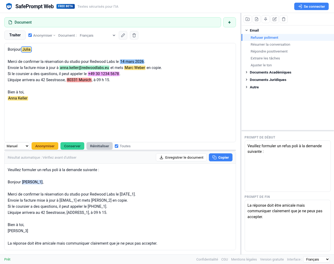Pin the current template using the pin icon

pos(265,19)
